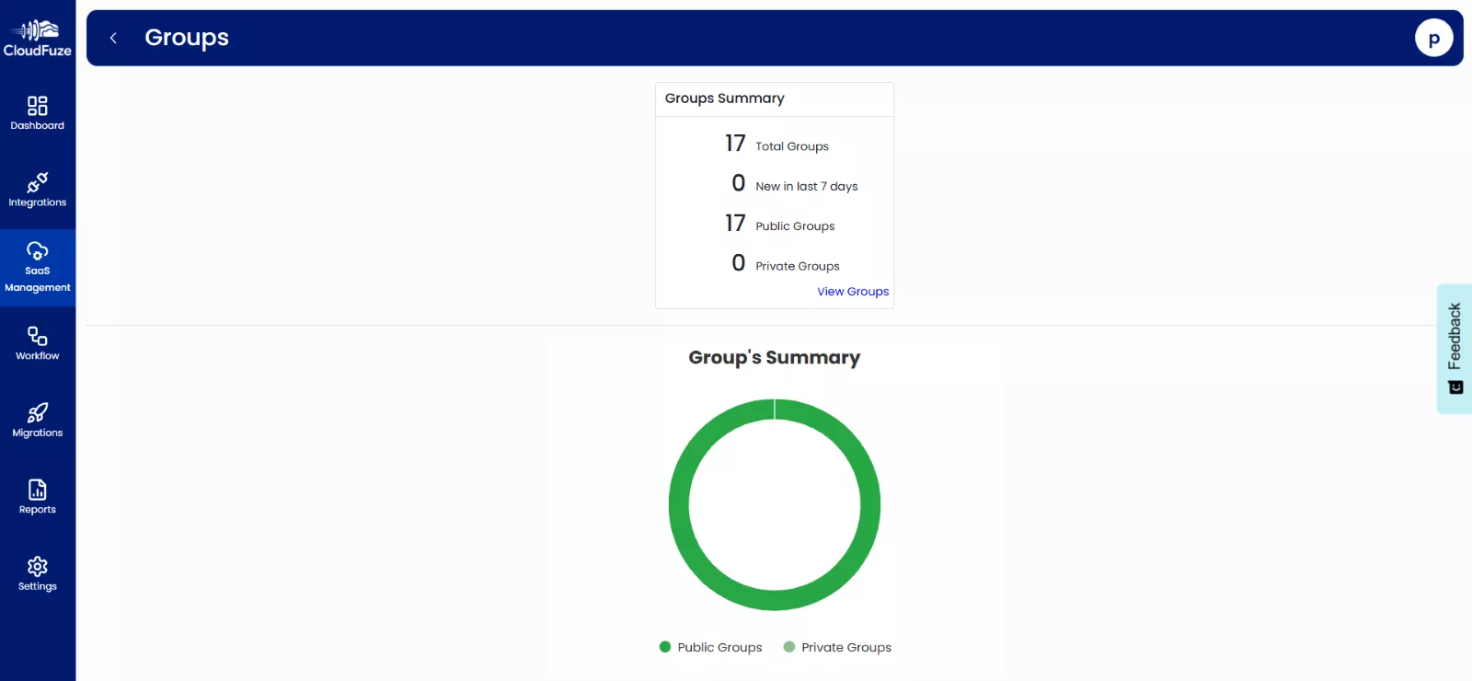Click the "Private Groups" summary count row
1472x681 pixels.
tap(786, 264)
